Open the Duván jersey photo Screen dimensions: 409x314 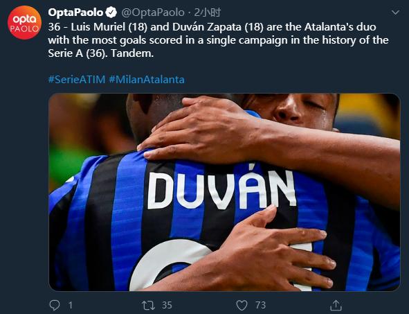pyautogui.click(x=224, y=192)
